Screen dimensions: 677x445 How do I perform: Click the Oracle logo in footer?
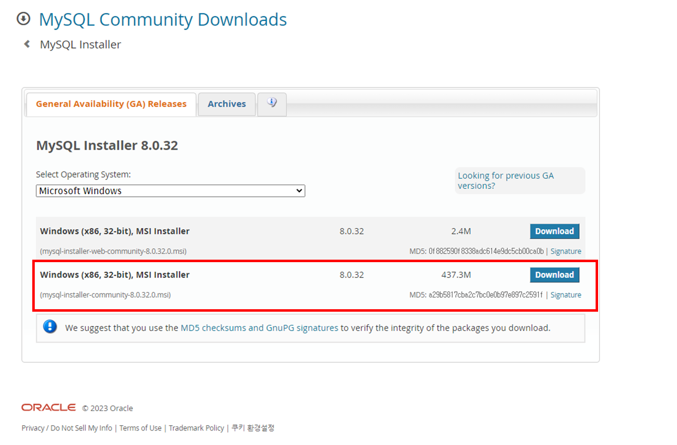(49, 407)
